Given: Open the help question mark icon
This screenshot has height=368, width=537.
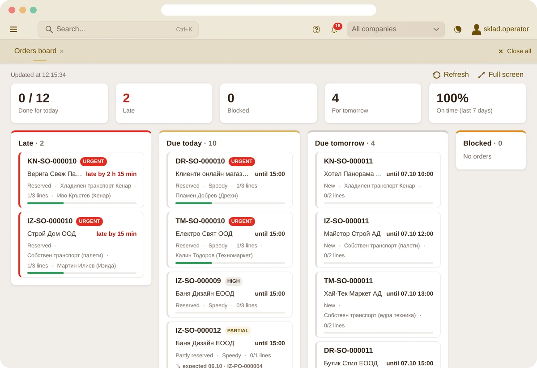Looking at the screenshot, I should click(316, 29).
